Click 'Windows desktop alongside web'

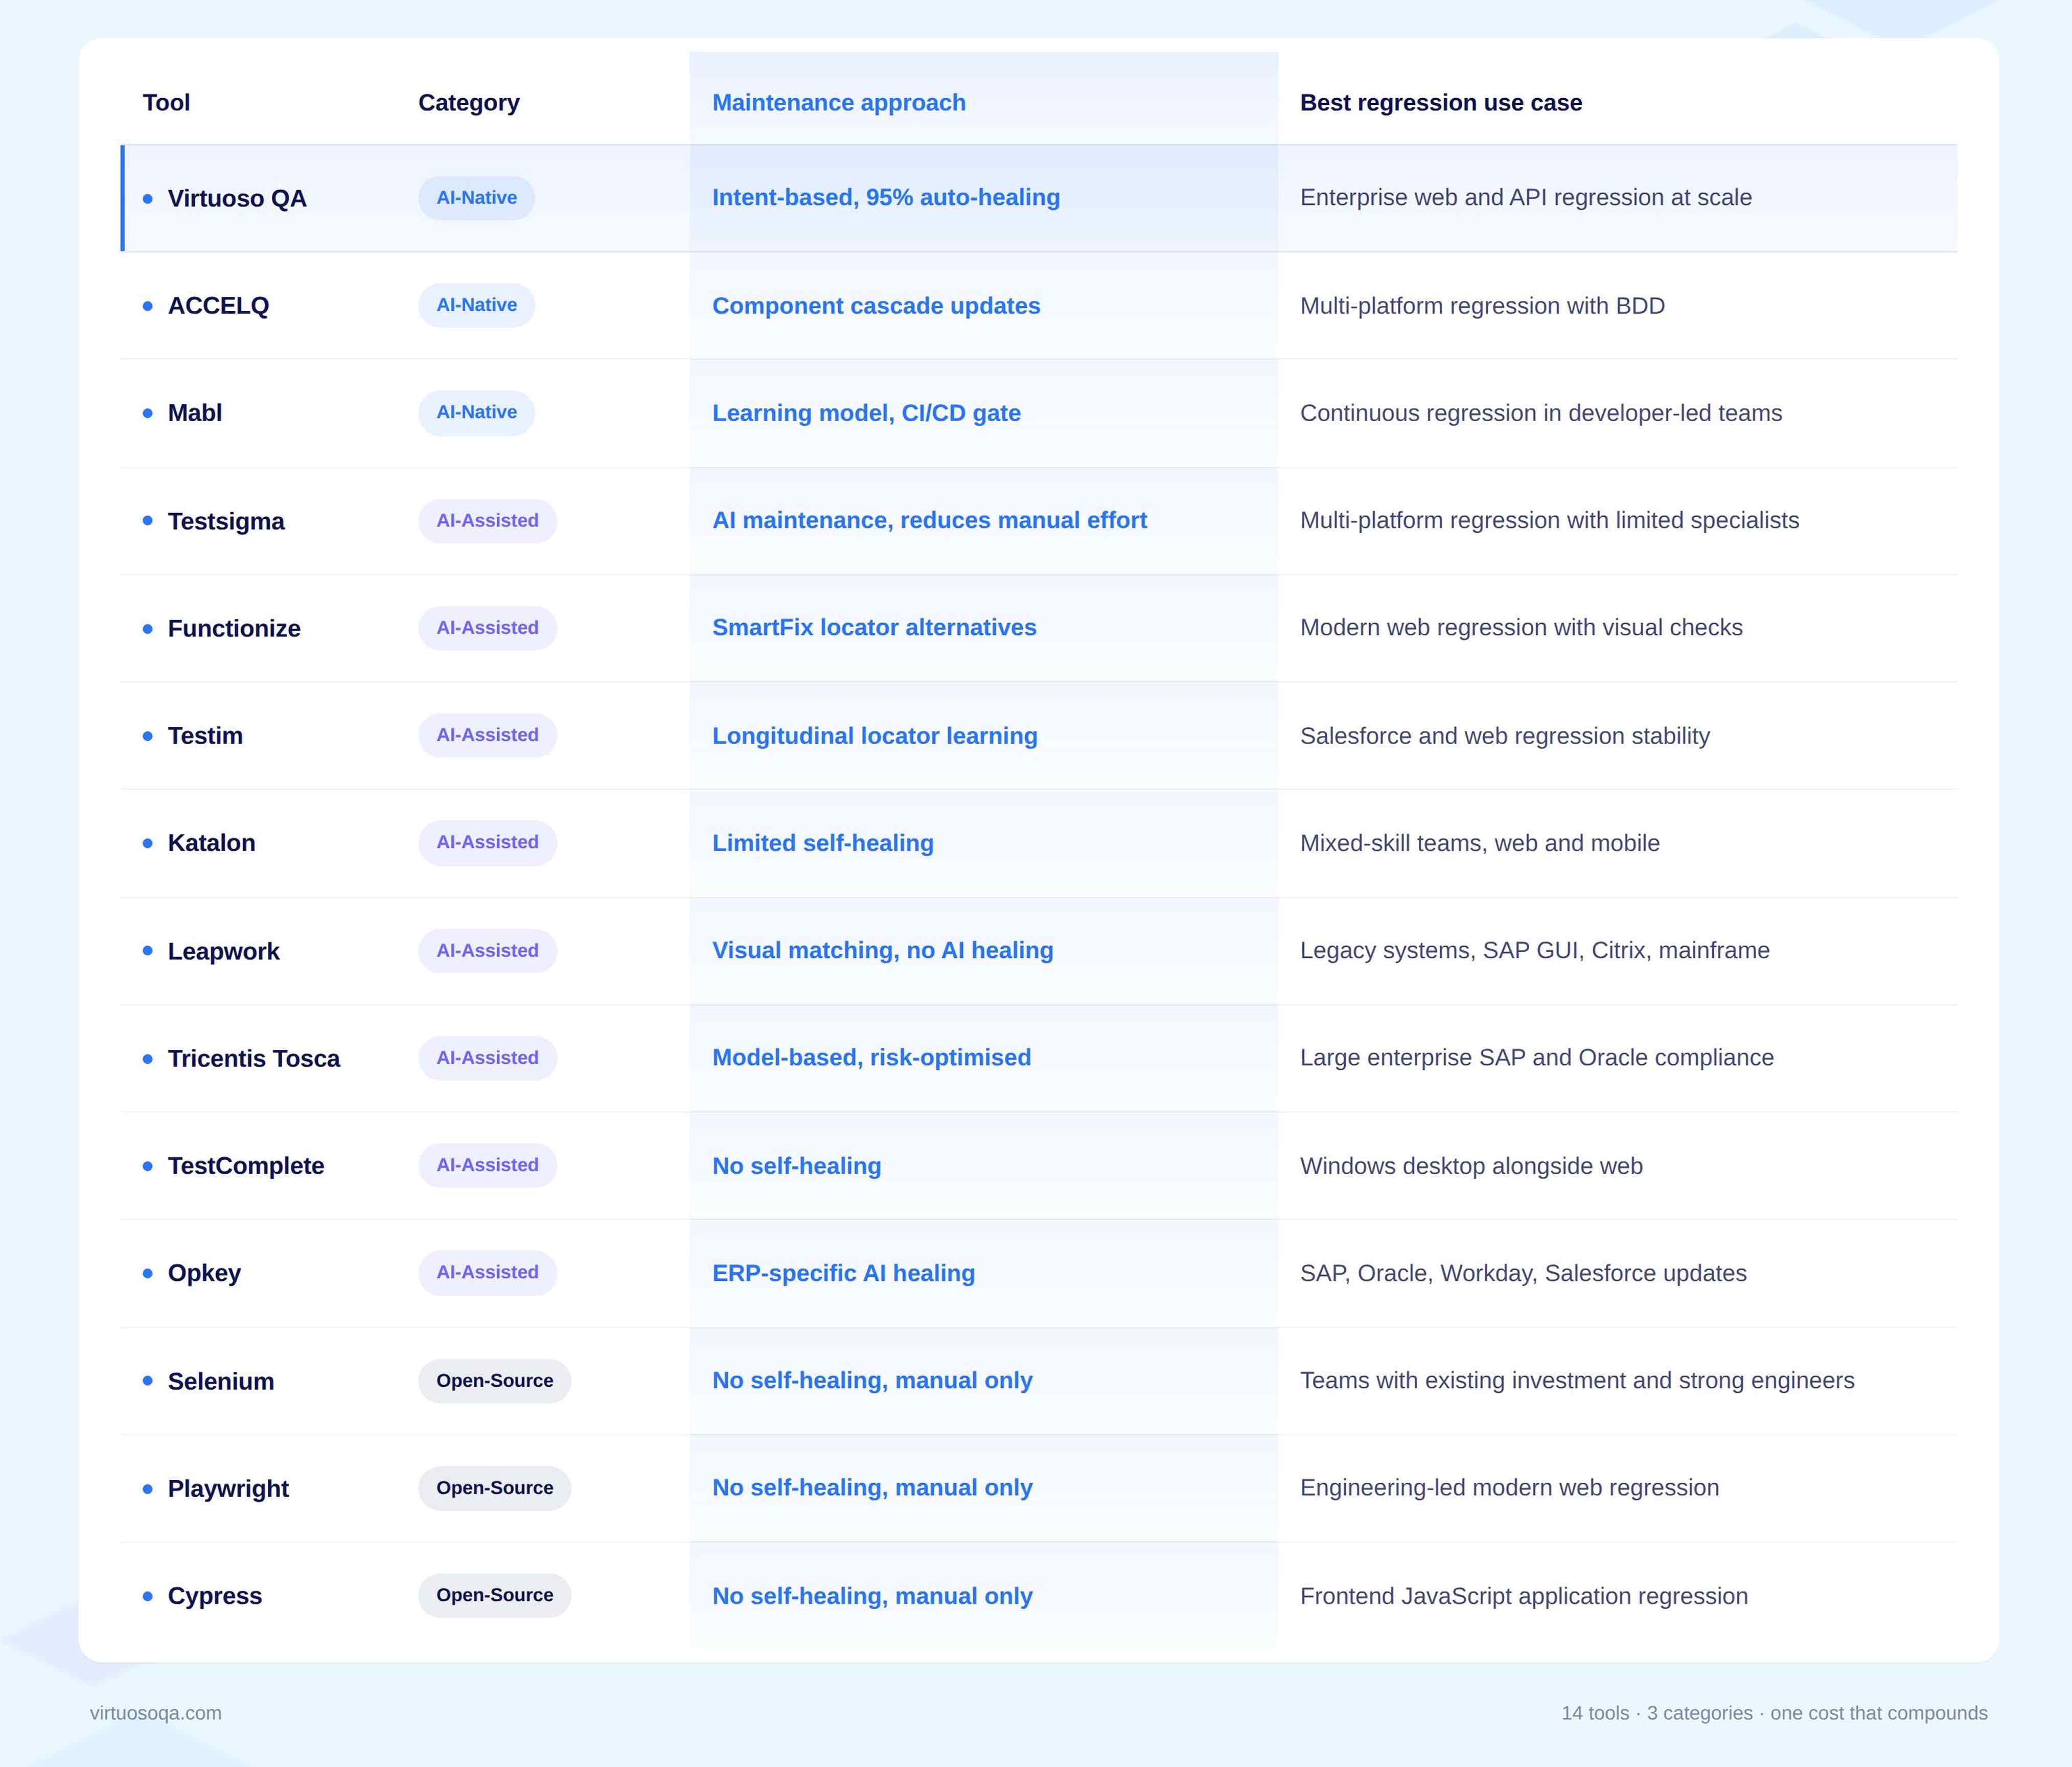coord(1471,1166)
